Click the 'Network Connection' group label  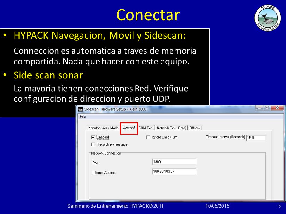[x=106, y=153]
